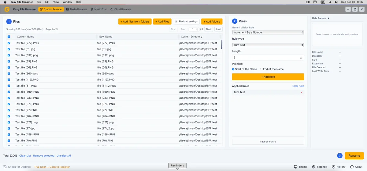Screen dimensions: 367x171
Task: Click the screen mirroring icon in menu bar
Action: 315,2
